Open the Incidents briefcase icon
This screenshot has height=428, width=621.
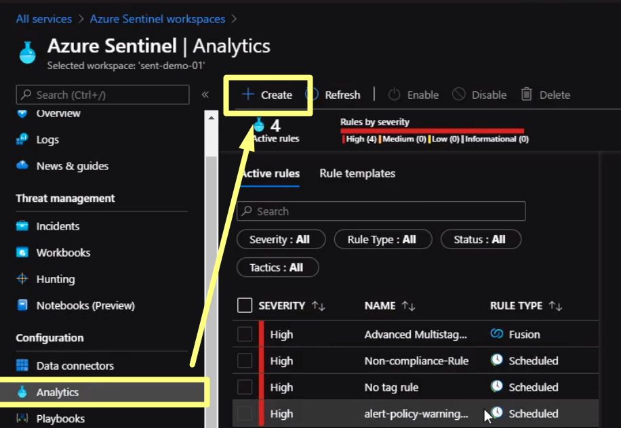[x=22, y=226]
